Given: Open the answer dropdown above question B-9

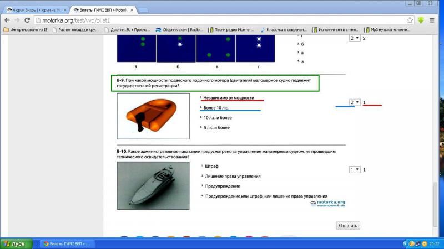Looking at the screenshot, I should (x=354, y=38).
